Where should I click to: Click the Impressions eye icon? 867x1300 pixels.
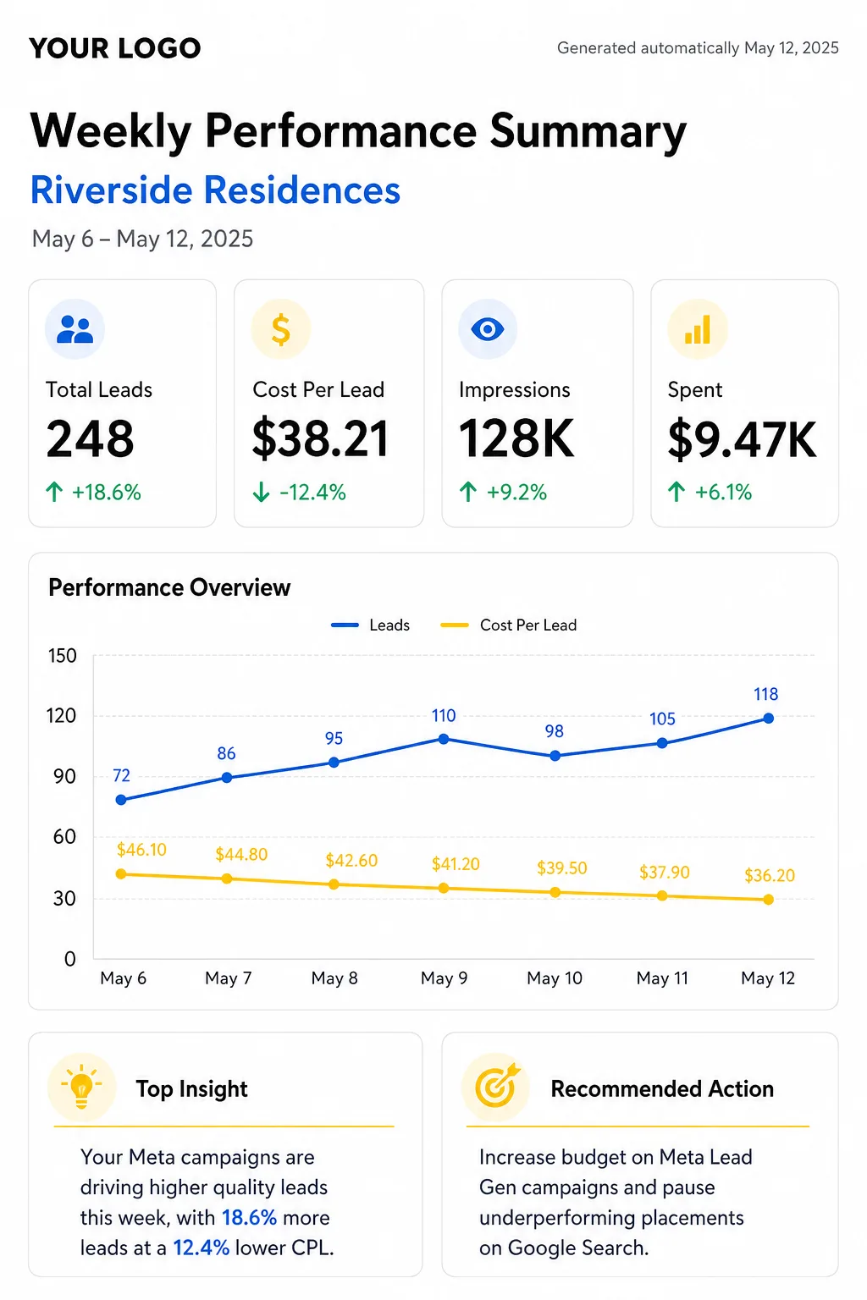pos(488,328)
